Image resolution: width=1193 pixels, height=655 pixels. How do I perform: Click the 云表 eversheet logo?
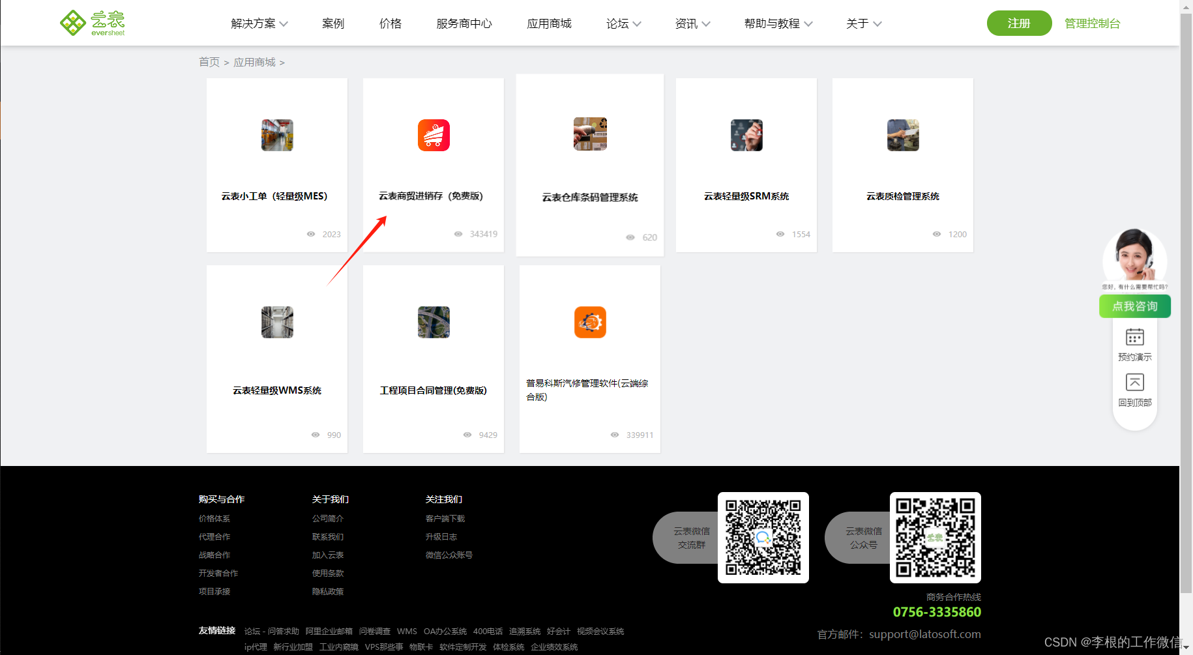(92, 23)
